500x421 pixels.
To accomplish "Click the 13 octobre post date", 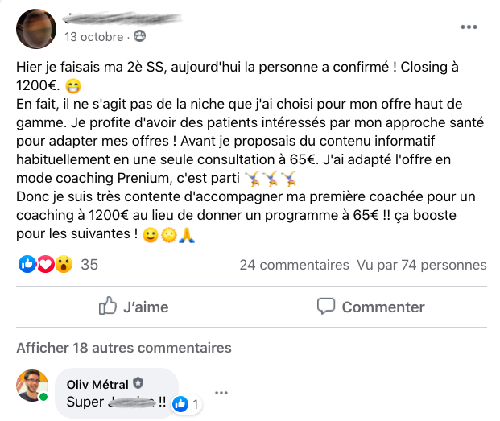I will tap(93, 36).
